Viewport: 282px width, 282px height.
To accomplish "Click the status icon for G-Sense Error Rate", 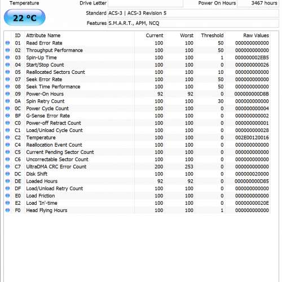I will [7, 116].
